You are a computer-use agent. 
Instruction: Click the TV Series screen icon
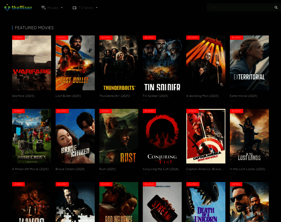[74, 8]
